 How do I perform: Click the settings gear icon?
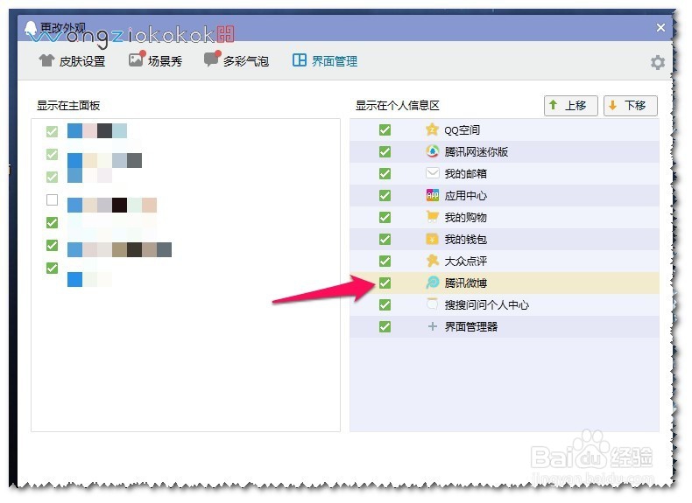[658, 63]
